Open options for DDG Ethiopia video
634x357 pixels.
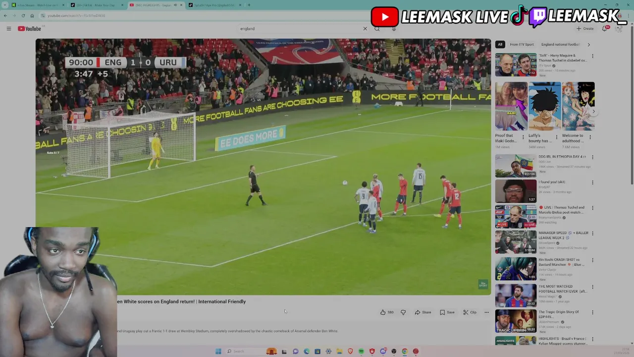point(592,157)
